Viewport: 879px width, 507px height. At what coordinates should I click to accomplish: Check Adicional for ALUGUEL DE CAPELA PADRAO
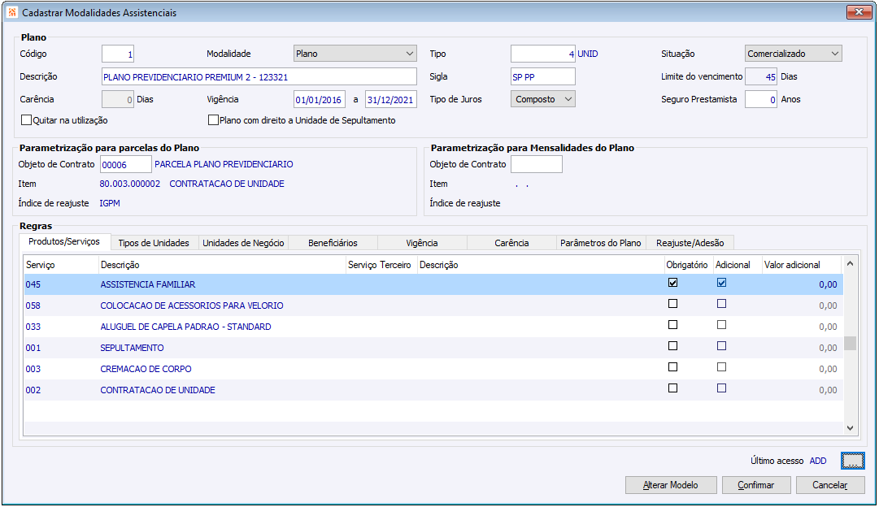tap(721, 325)
